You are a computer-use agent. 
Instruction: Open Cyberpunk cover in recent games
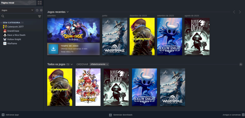point(142,36)
